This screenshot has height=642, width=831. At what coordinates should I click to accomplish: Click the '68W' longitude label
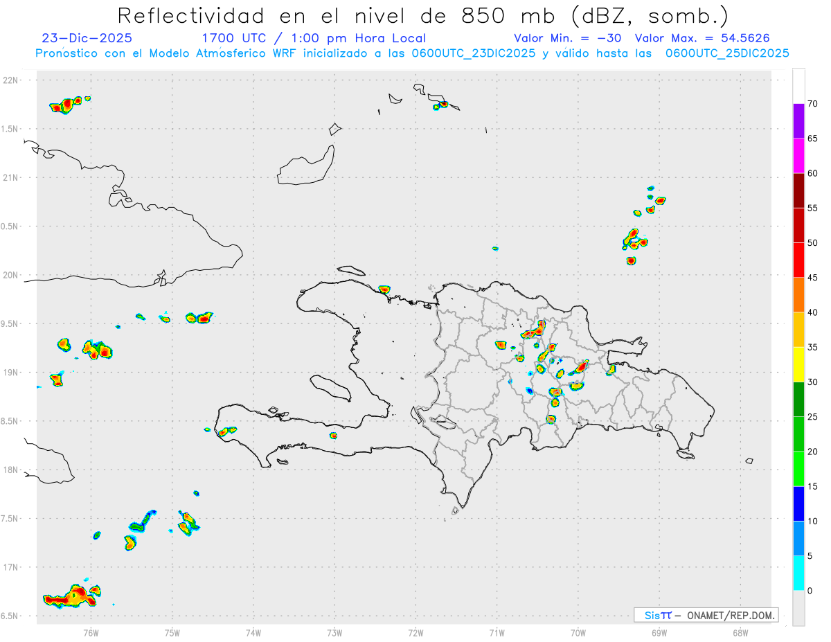(x=740, y=632)
